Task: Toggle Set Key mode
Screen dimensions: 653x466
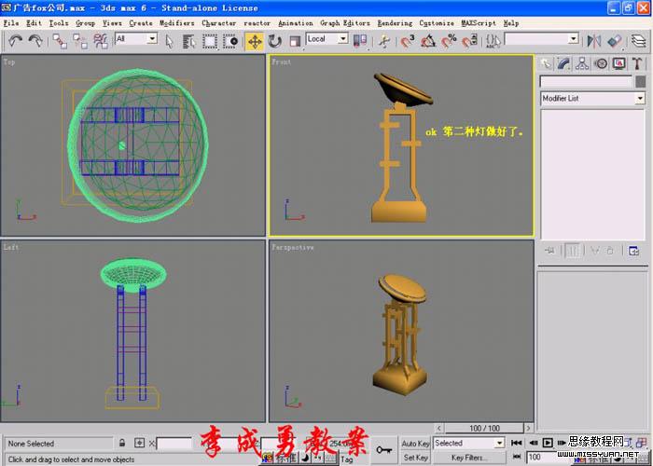Action: coord(415,458)
